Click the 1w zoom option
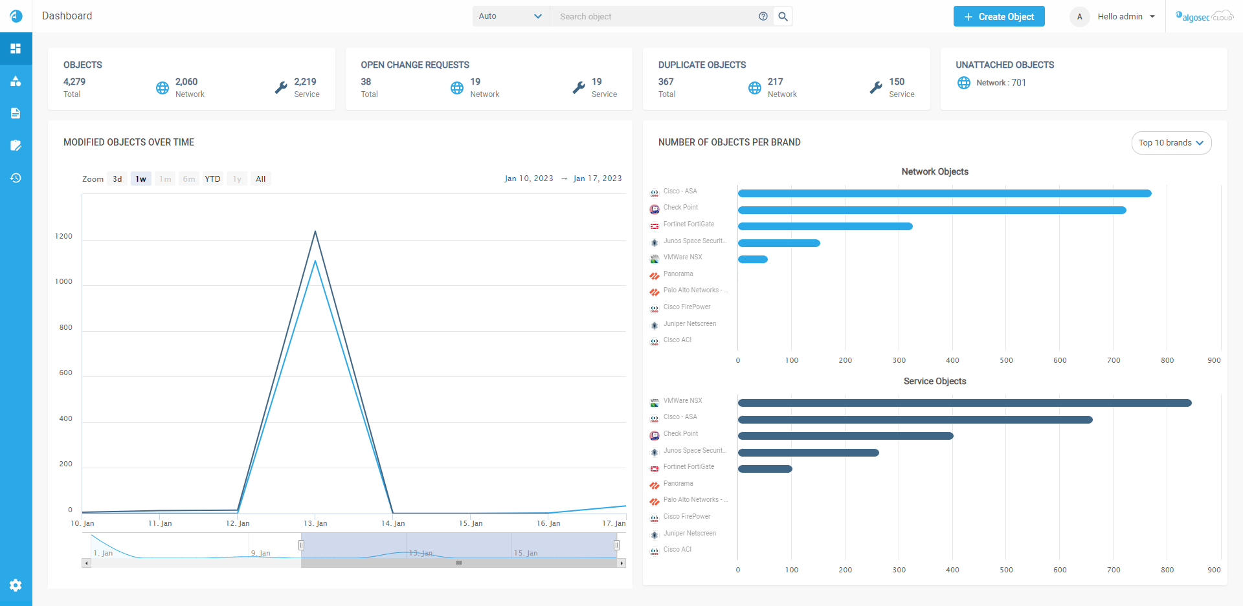The width and height of the screenshot is (1243, 606). 140,179
